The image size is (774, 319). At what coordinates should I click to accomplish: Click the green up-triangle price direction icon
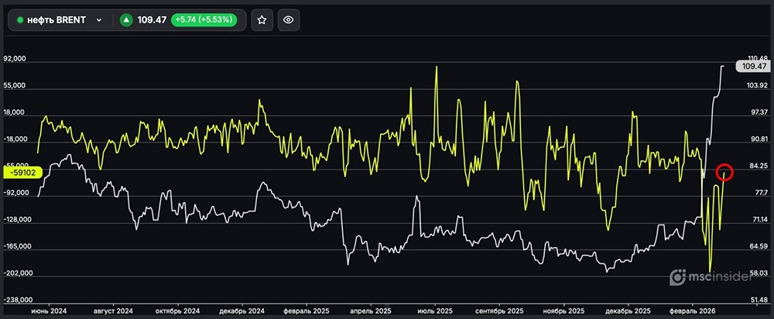pos(125,20)
